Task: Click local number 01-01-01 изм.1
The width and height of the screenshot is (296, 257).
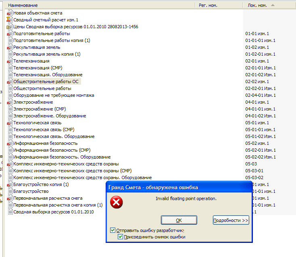Action: coord(261,40)
